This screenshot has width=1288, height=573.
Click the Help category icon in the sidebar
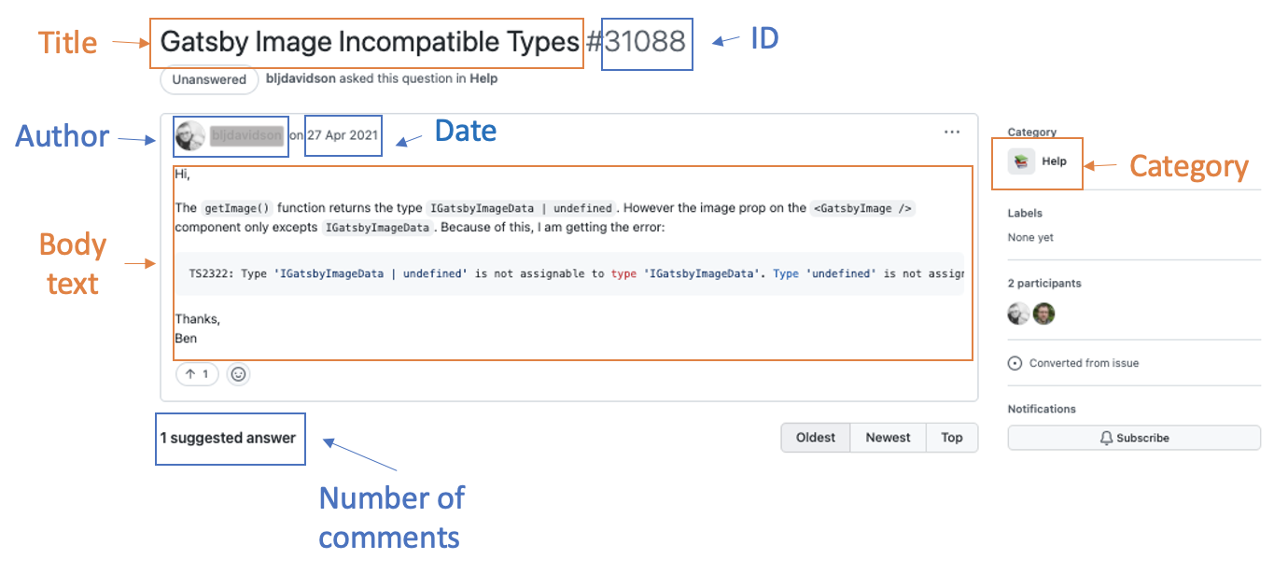coord(1022,161)
